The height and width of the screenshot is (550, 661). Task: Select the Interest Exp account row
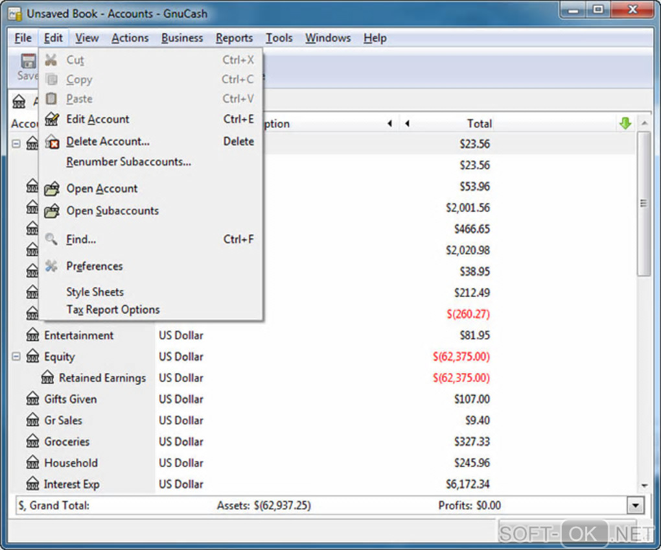(323, 484)
